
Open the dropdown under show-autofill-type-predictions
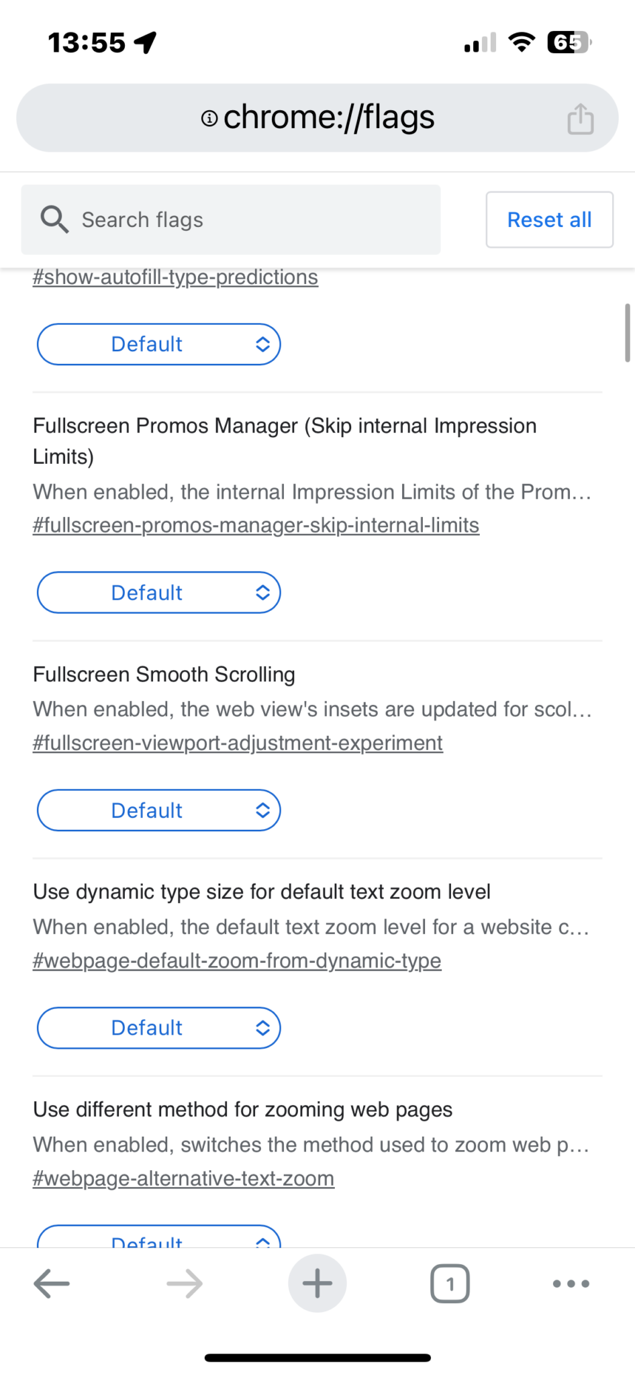pos(158,344)
